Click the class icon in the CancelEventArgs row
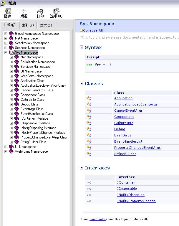Screen dimensions: 179x226 click(x=89, y=111)
